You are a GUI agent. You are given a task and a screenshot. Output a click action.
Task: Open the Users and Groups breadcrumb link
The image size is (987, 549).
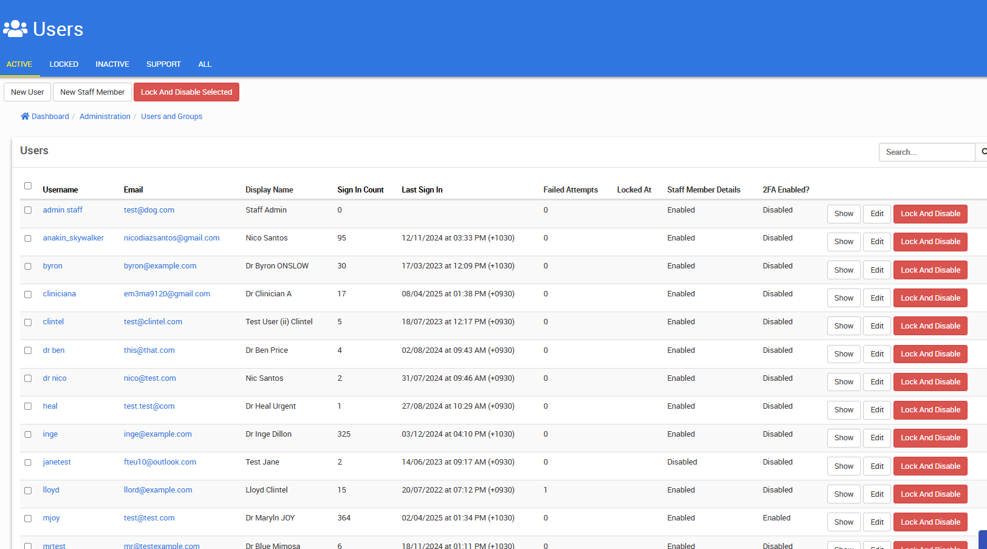[x=172, y=117]
